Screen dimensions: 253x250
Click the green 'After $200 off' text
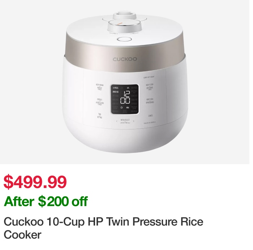click(x=46, y=201)
